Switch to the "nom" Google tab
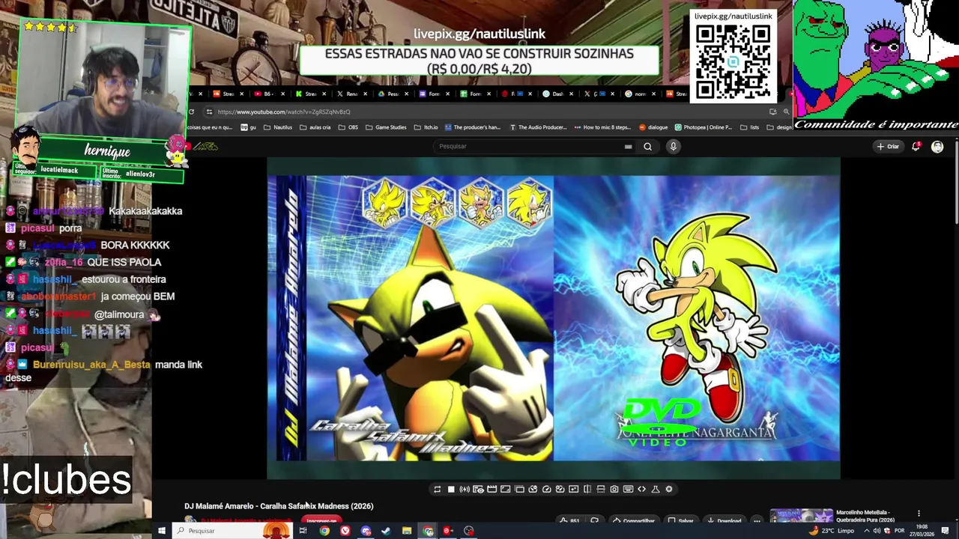 click(x=639, y=94)
